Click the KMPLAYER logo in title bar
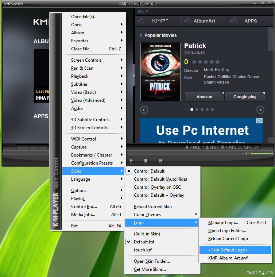The width and height of the screenshot is (275, 277). click(x=13, y=4)
